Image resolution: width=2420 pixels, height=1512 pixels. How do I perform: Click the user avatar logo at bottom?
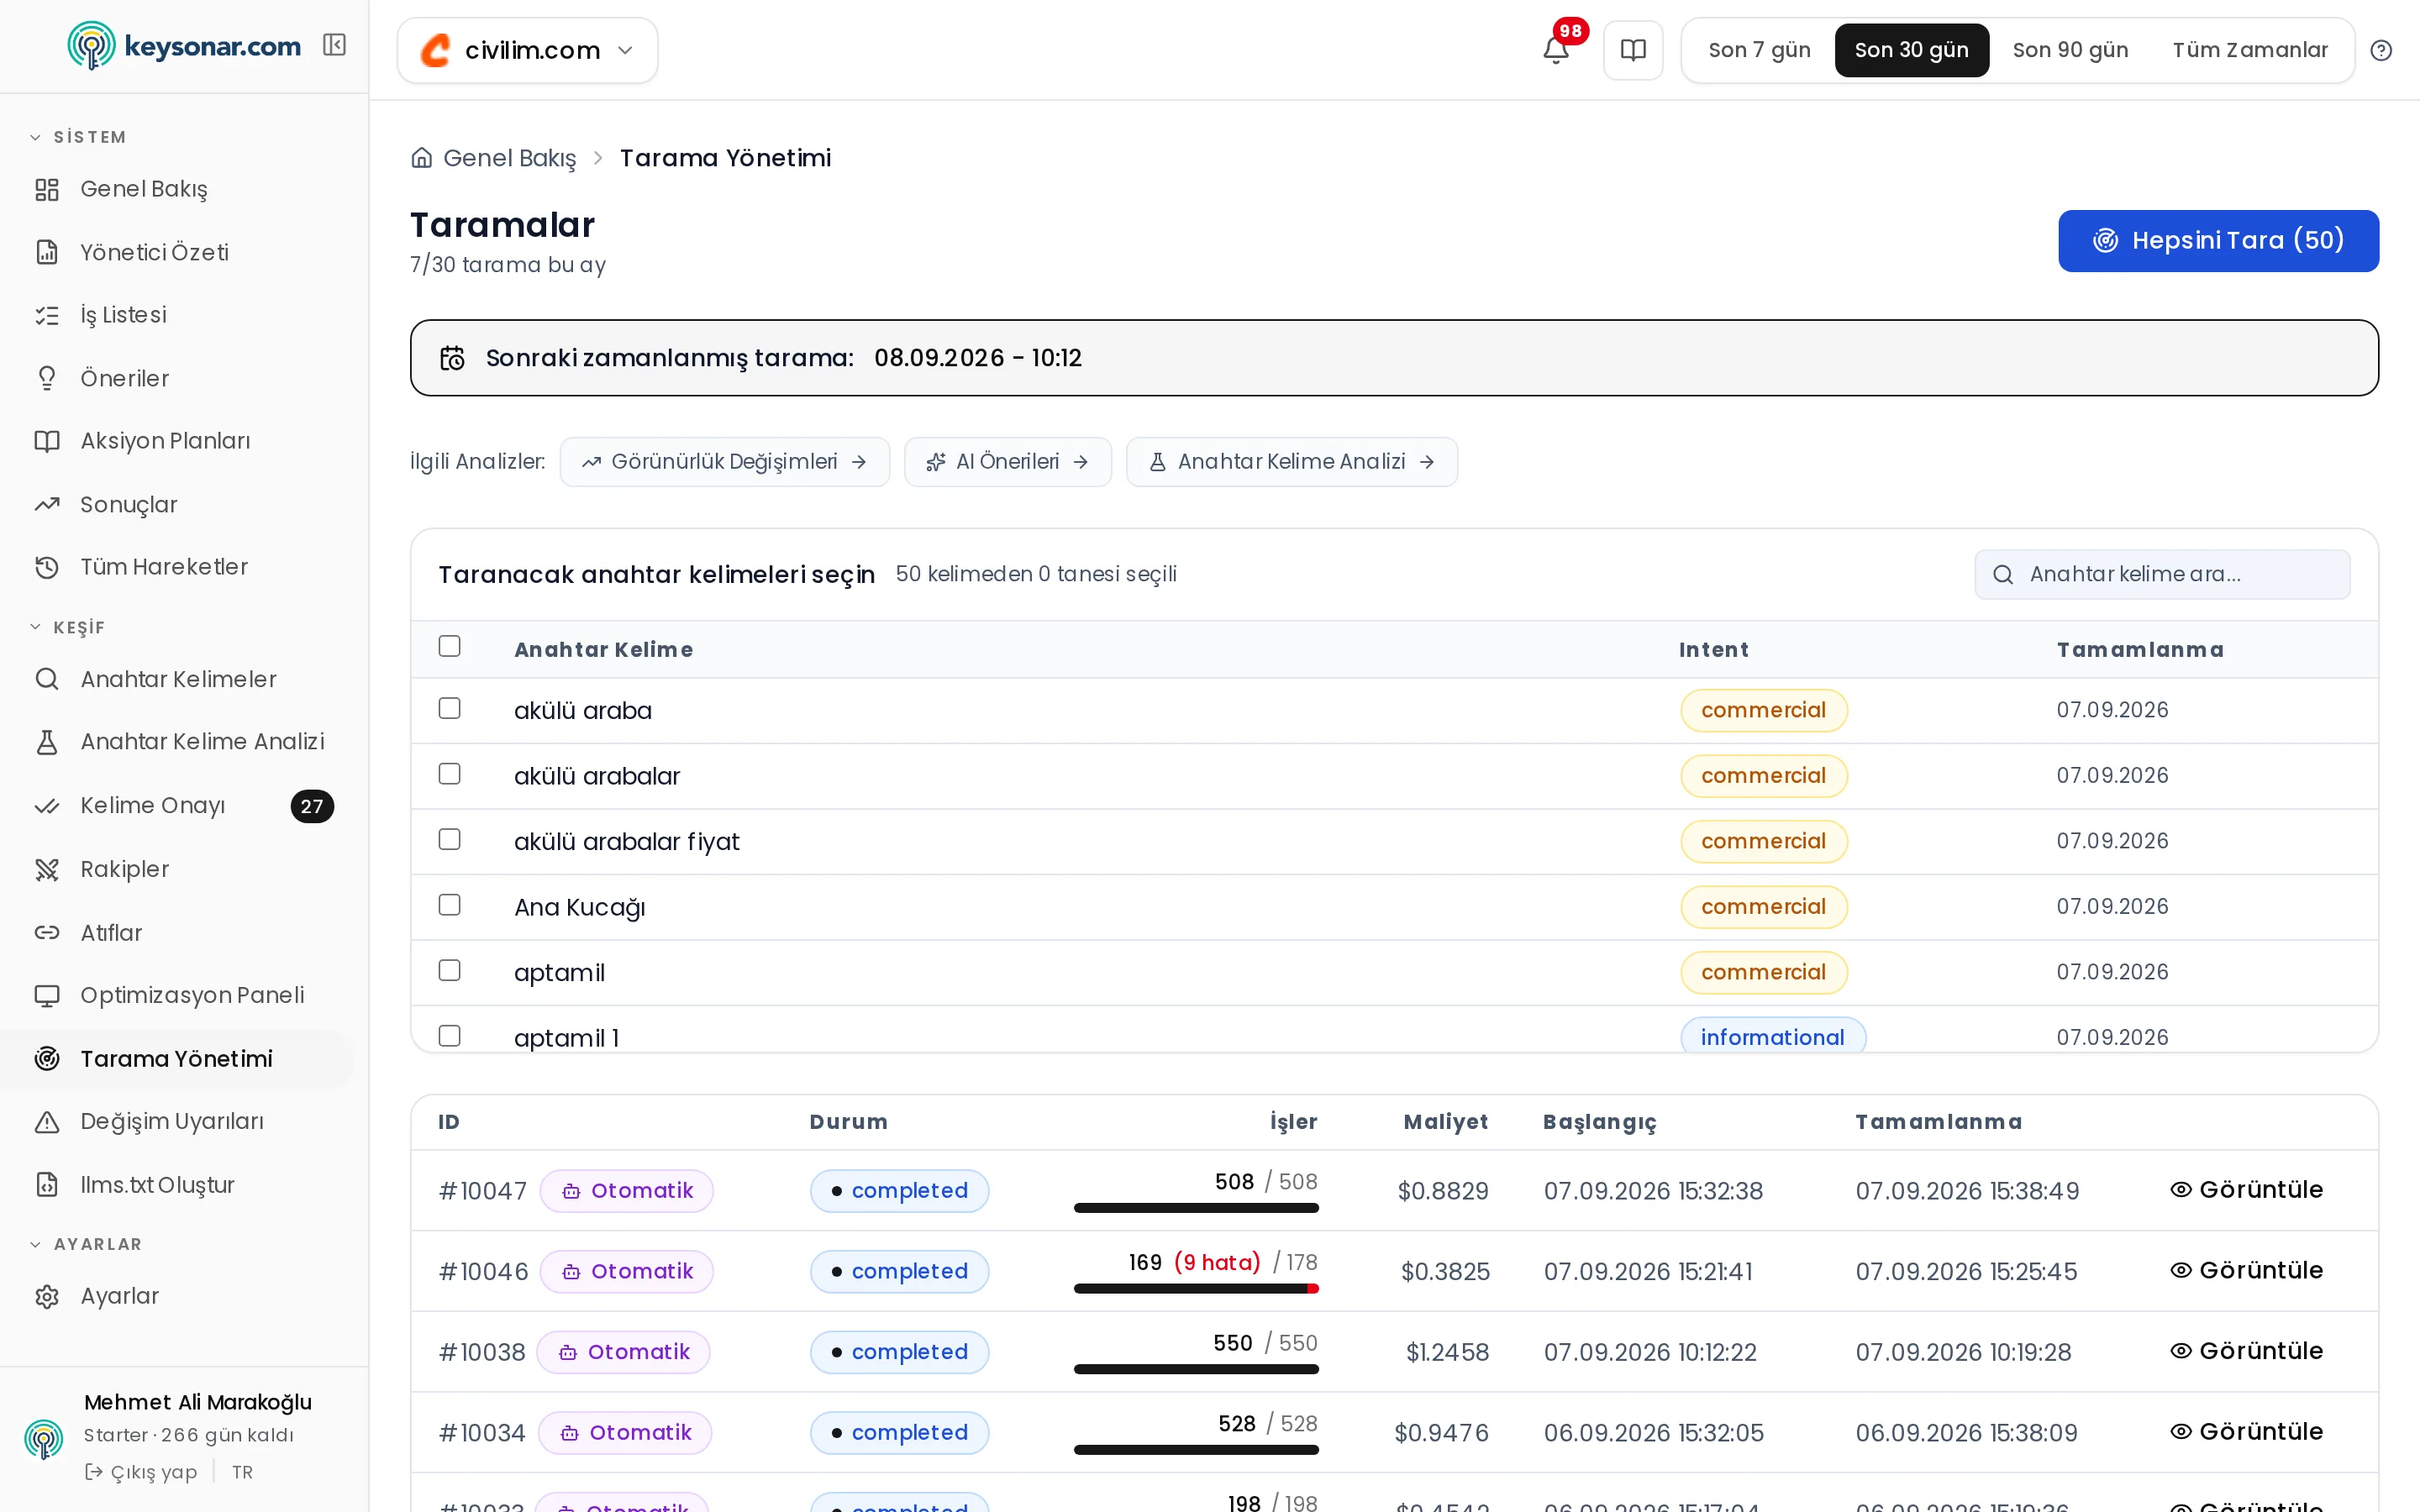44,1439
